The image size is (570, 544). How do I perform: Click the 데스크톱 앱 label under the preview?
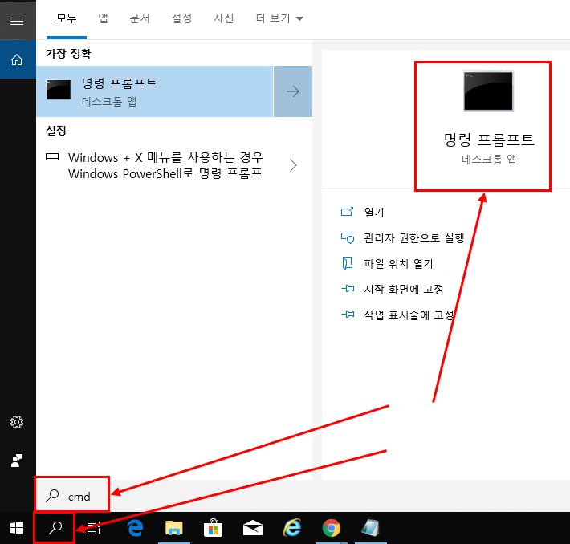tap(489, 159)
